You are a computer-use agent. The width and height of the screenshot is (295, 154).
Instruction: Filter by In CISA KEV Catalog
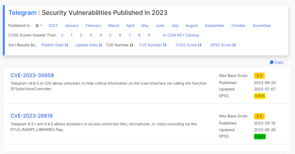tap(181, 35)
